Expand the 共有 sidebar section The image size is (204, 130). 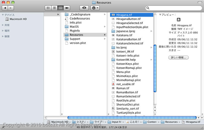[3, 25]
